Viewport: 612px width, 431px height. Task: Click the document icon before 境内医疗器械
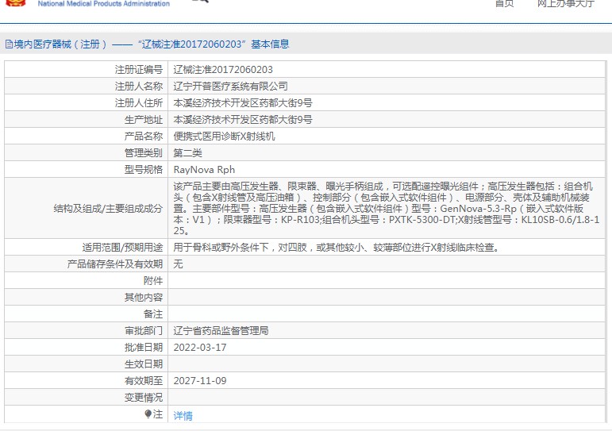9,44
